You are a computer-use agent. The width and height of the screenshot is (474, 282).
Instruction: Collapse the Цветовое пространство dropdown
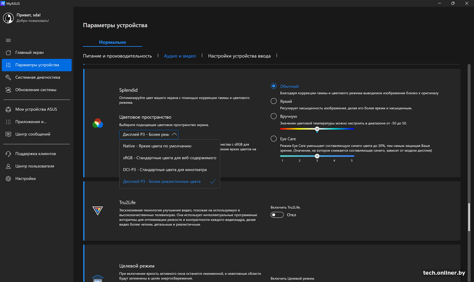149,134
